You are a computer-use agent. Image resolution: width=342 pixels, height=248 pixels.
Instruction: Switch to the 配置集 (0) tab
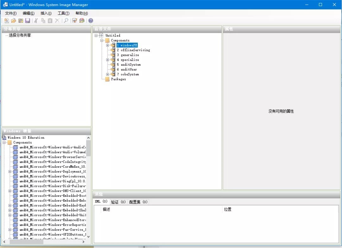138,202
